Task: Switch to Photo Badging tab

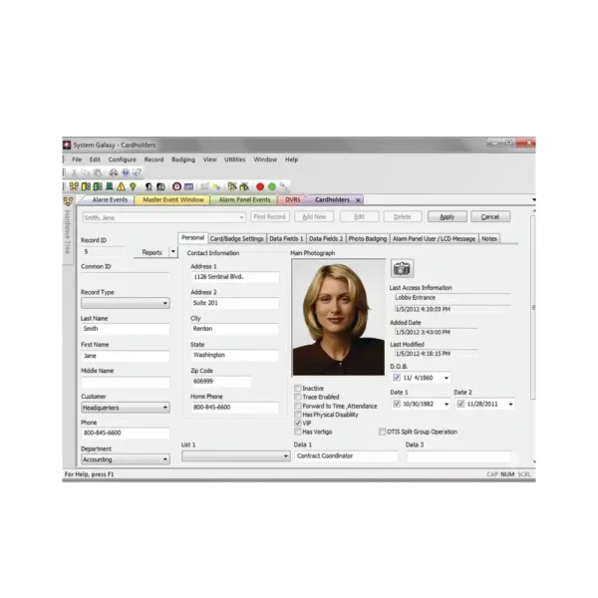Action: (368, 239)
